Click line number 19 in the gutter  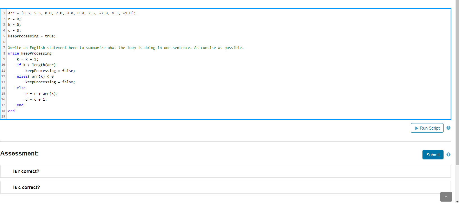tap(3, 116)
